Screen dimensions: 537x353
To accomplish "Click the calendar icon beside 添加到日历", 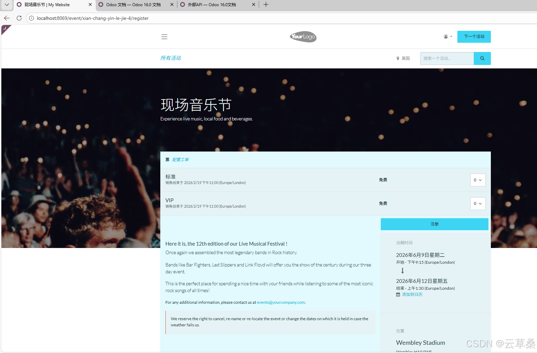I will point(398,295).
